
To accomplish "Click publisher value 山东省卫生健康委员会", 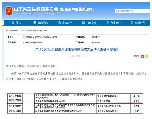I will pos(33,42).
